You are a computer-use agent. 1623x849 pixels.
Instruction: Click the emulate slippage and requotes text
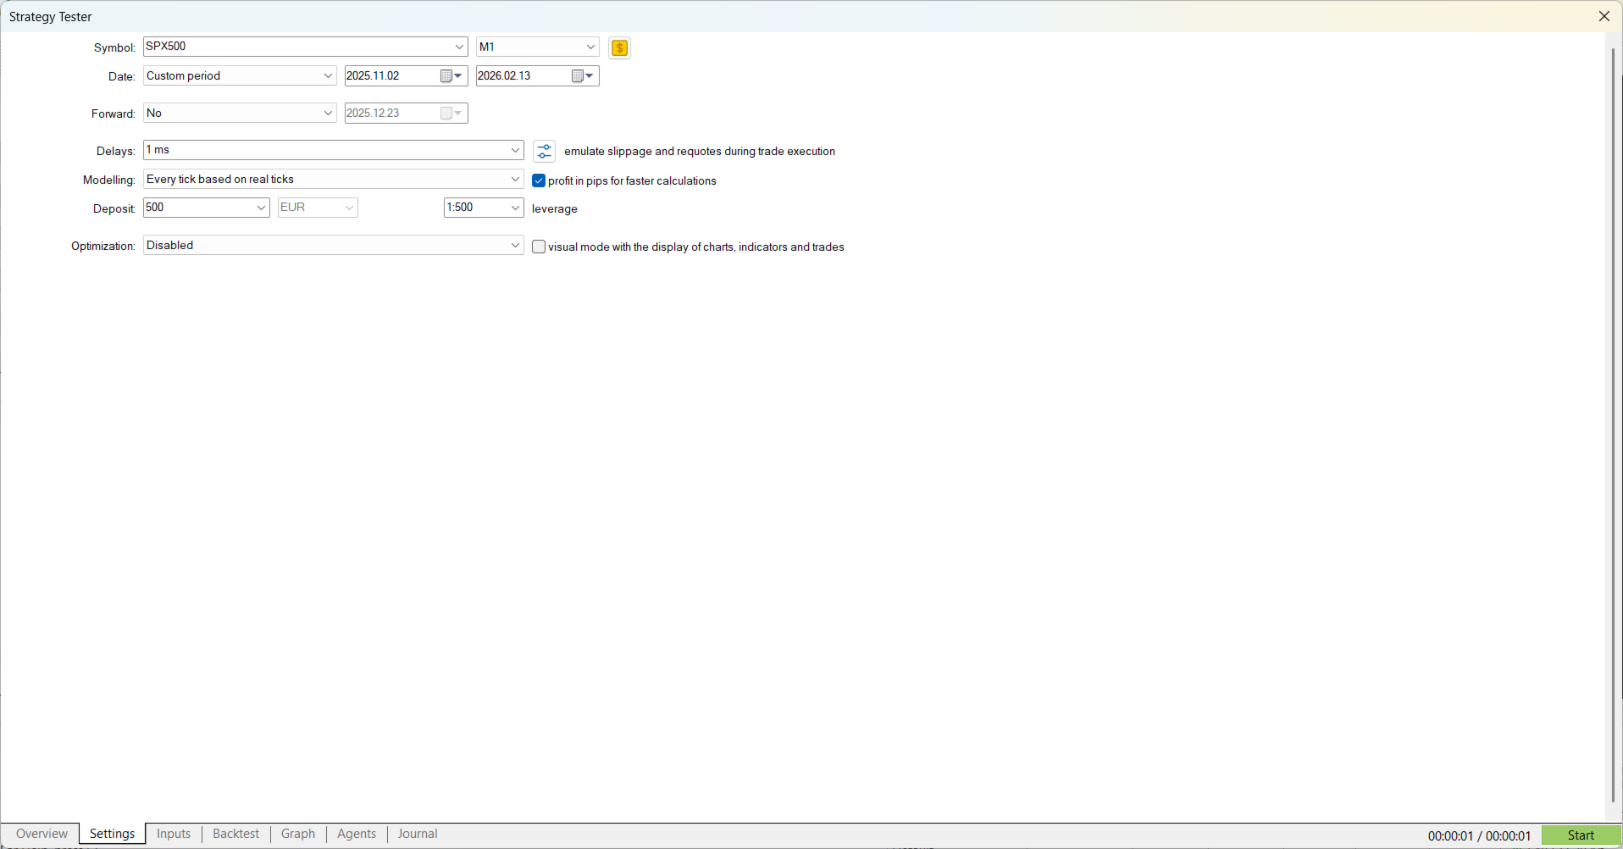click(700, 151)
